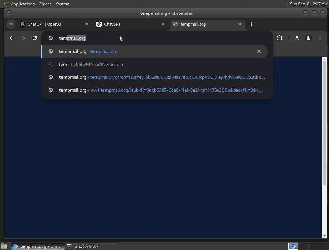Click the globe icon of ?ch=1 suggestion
The height and width of the screenshot is (250, 329).
[x=50, y=77]
